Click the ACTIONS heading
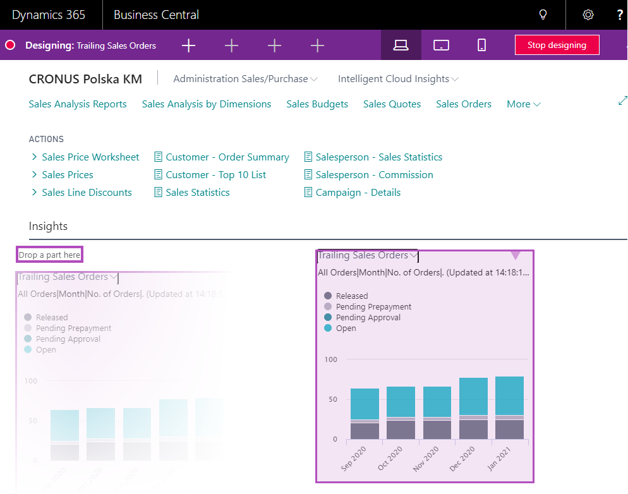Screen dimensions: 628x494 (46, 139)
